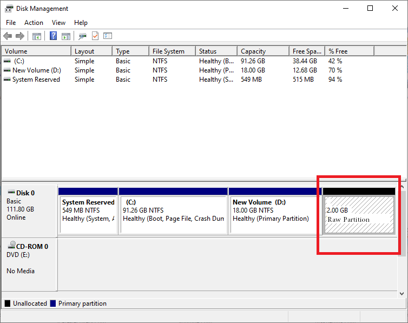The height and width of the screenshot is (323, 408).
Task: Click Healthy (P... status of D: row
Action: (216, 70)
